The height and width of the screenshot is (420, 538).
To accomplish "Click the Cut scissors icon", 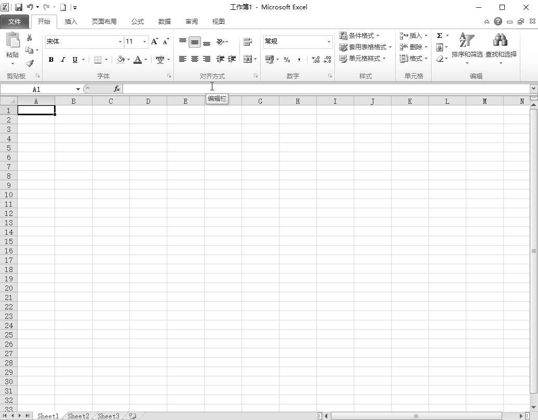I will [30, 37].
